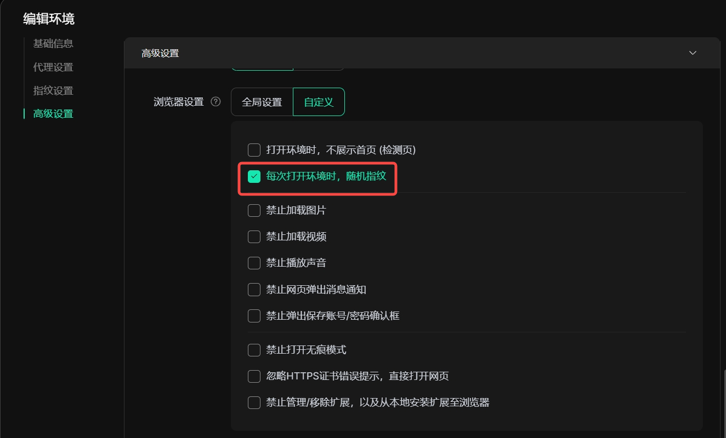
Task: Go to 代理设置 section
Action: [53, 67]
